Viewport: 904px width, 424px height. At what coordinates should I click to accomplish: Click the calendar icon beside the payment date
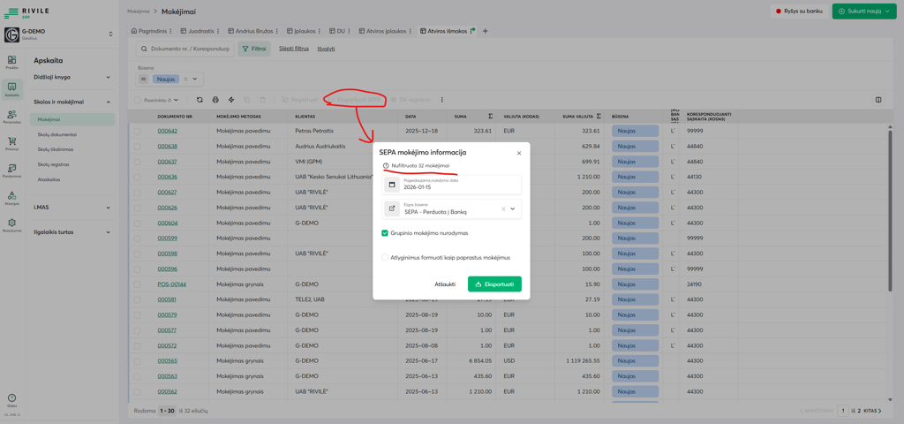tap(392, 185)
